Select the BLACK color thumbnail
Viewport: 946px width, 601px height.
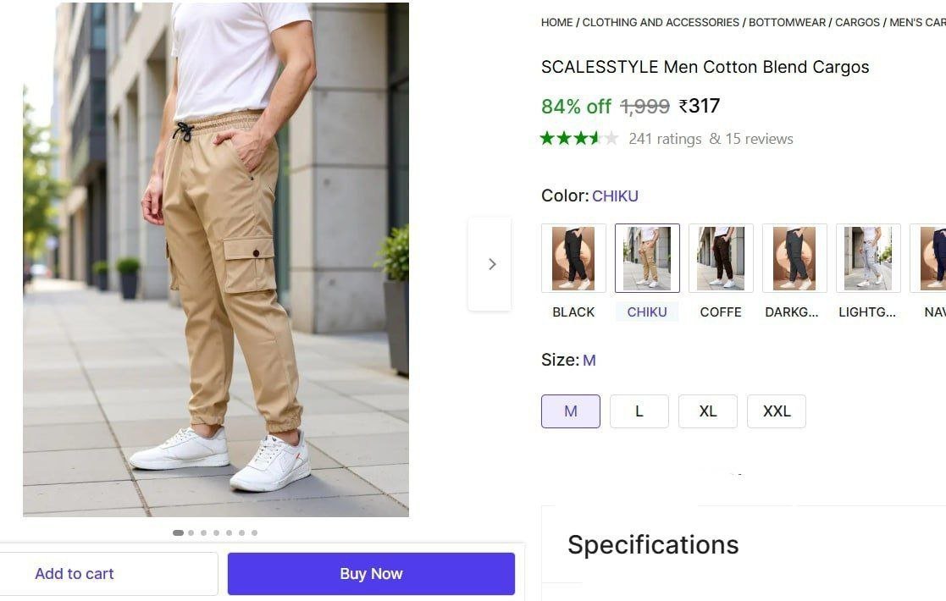click(x=573, y=258)
